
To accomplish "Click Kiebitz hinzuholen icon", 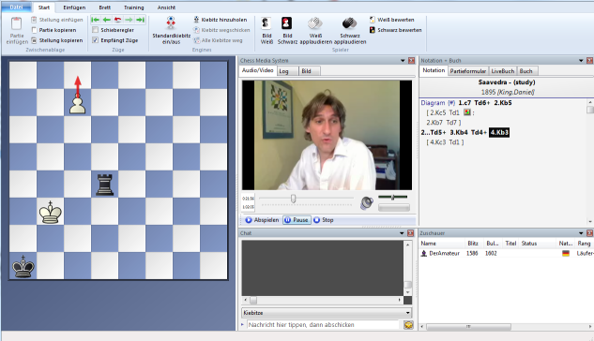I will [x=196, y=20].
